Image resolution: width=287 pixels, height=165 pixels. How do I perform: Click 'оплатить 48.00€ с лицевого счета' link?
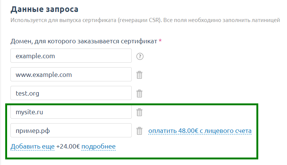point(200,131)
